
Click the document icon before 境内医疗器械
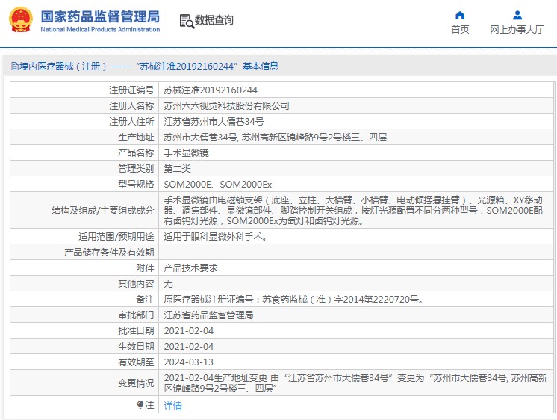click(x=15, y=67)
